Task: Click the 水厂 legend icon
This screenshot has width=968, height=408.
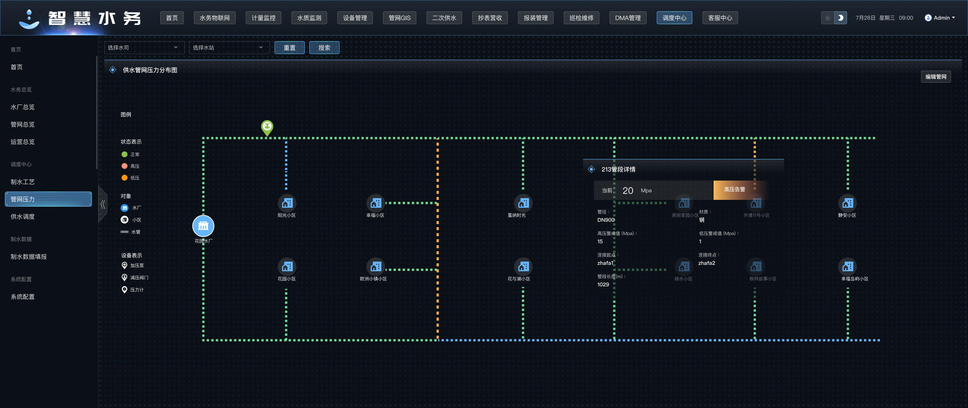Action: tap(124, 208)
